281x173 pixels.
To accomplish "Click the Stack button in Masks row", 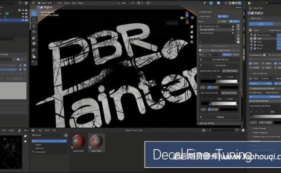I will (234, 22).
